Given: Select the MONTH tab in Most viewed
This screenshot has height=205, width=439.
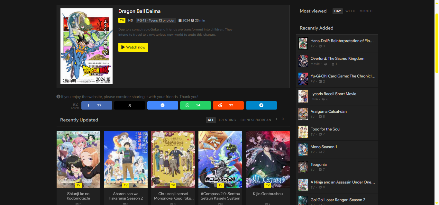Looking at the screenshot, I should click(366, 11).
